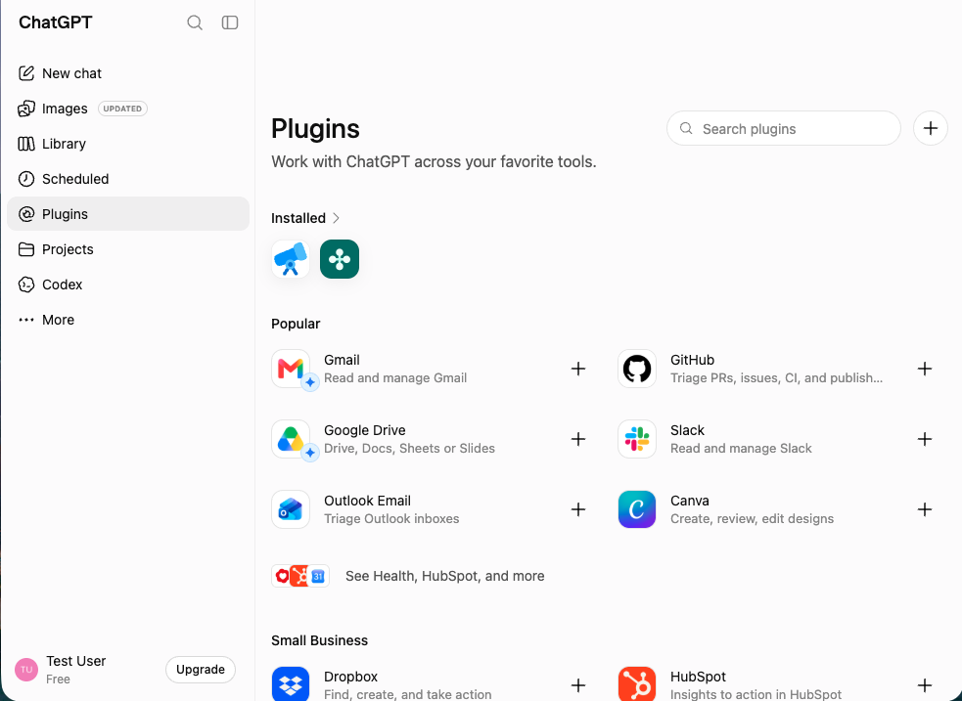Collapse sidebar with the panel toggle icon
The width and height of the screenshot is (962, 701).
coord(230,22)
